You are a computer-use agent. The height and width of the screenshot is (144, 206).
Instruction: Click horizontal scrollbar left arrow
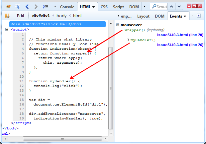5,139
